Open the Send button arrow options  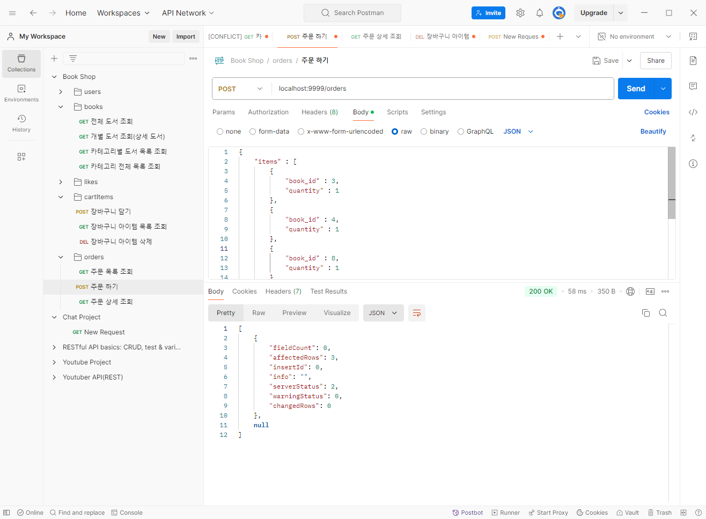[664, 89]
